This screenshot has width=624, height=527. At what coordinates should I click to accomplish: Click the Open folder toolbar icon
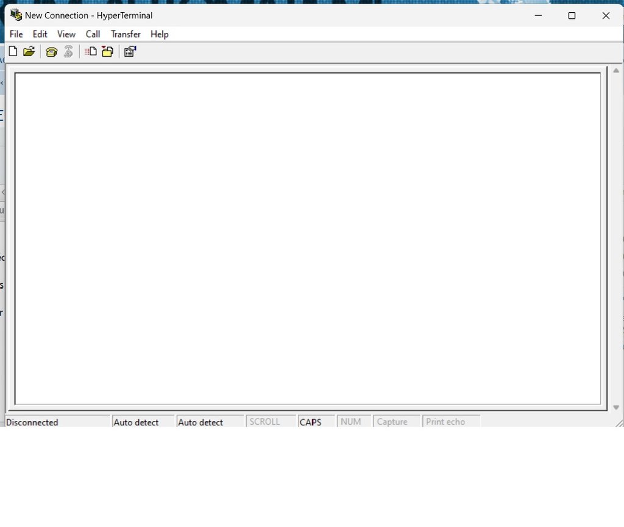[x=29, y=51]
